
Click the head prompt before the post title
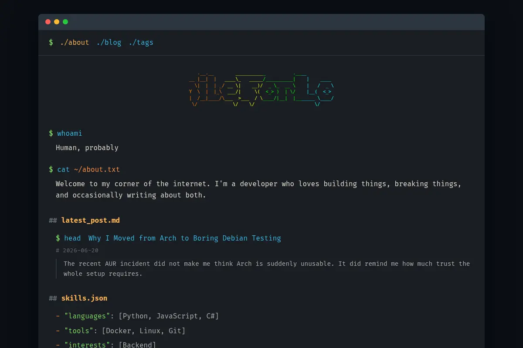click(68, 238)
